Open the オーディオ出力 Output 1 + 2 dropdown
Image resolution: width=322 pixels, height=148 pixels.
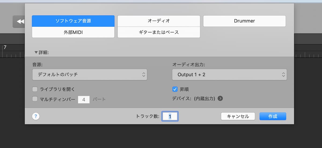[229, 75]
